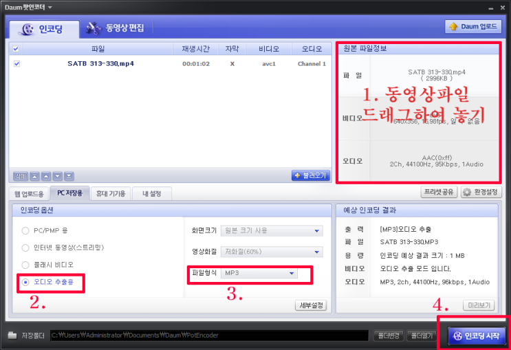The image size is (511, 350).
Task: Click the 저장폴더 folder icon
Action: tap(12, 335)
